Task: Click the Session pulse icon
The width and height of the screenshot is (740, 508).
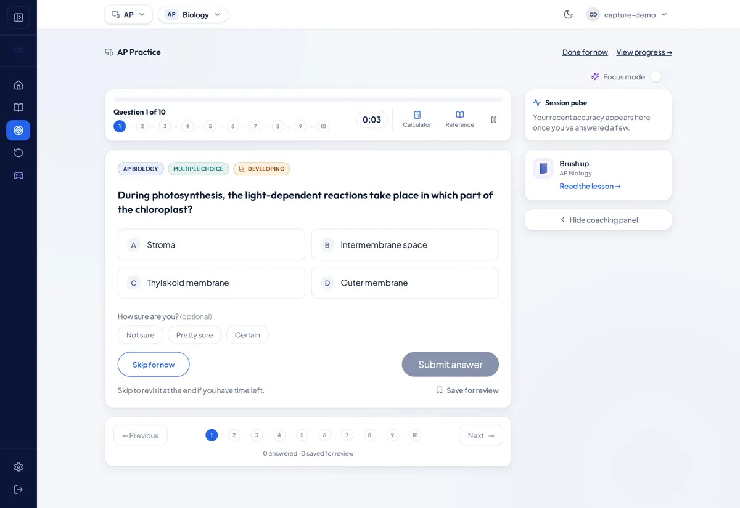Action: click(537, 103)
